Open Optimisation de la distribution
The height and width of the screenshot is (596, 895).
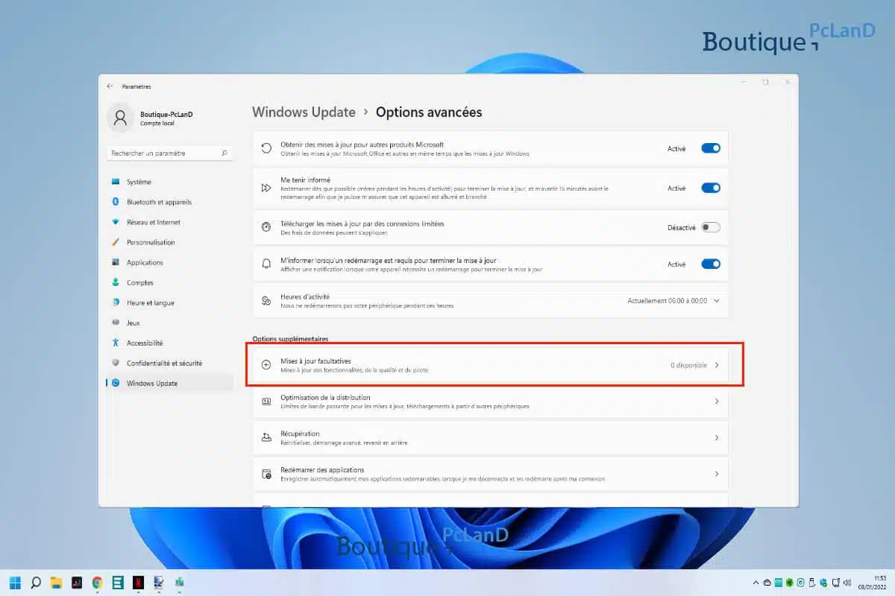tap(491, 401)
